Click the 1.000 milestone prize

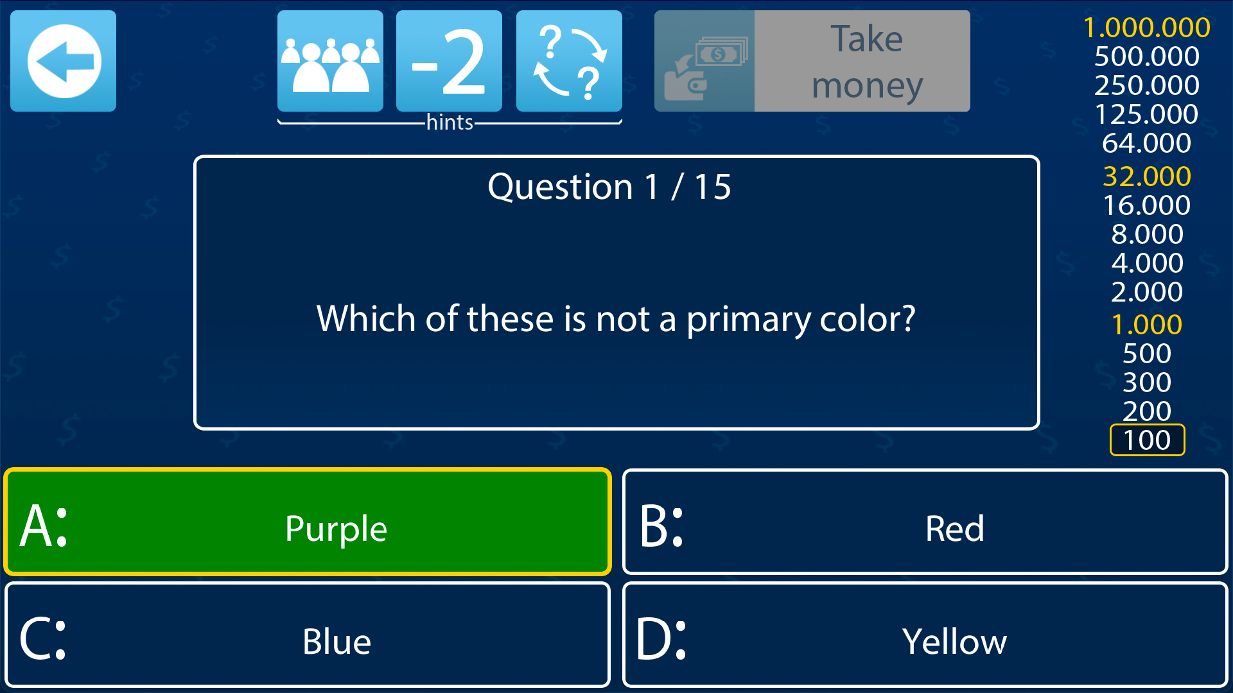coord(1147,324)
